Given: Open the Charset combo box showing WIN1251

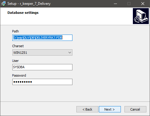Looking at the screenshot, I should tap(42, 52).
